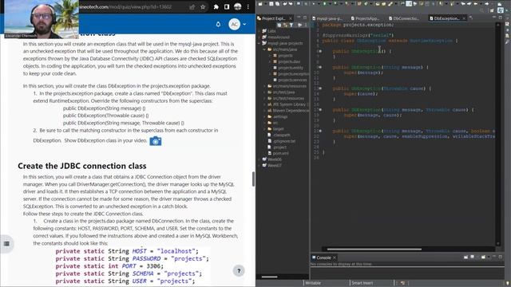Switch to the DbConnection editor tab

(405, 18)
